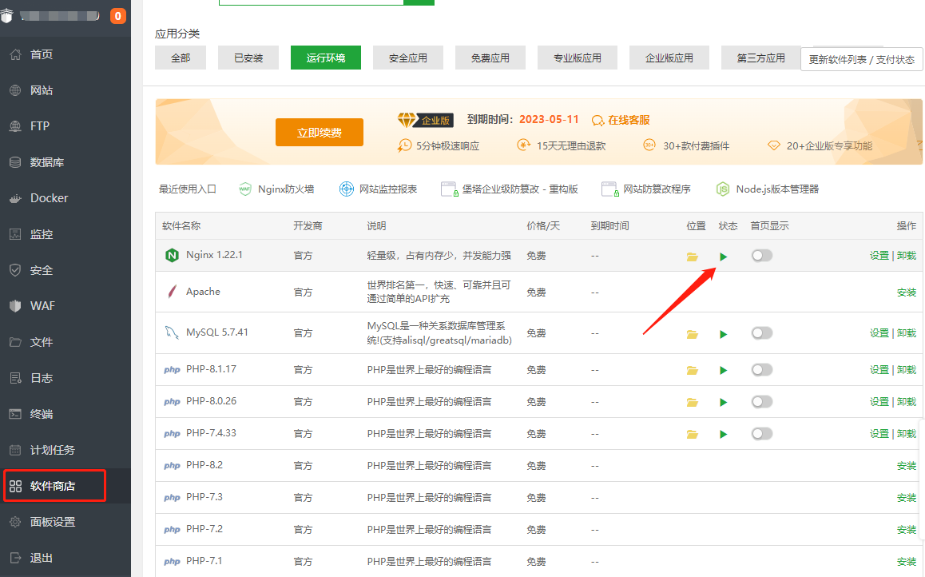This screenshot has height=577, width=925.
Task: Select the 企业版应用 category tab
Action: coord(669,58)
